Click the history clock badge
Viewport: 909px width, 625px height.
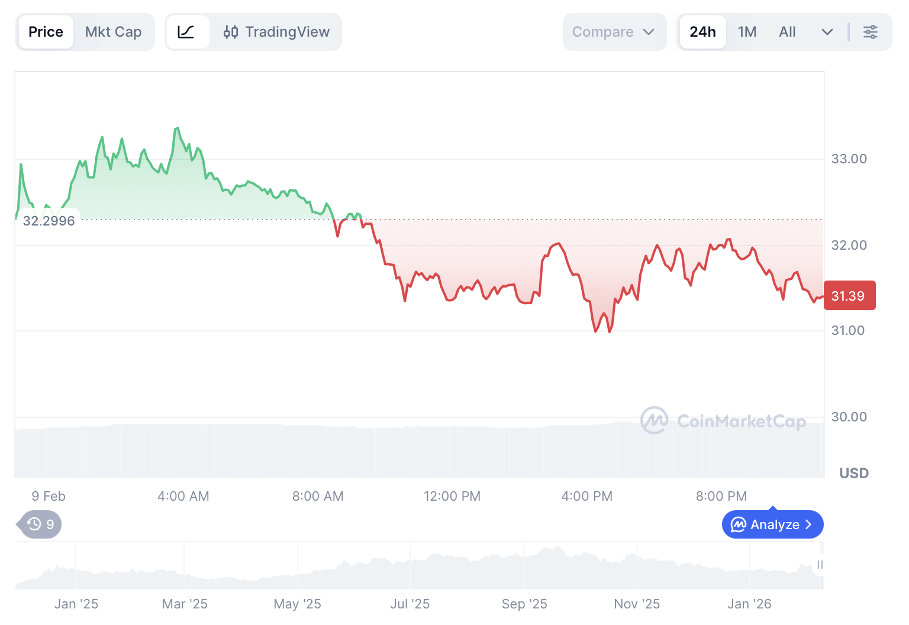click(40, 524)
